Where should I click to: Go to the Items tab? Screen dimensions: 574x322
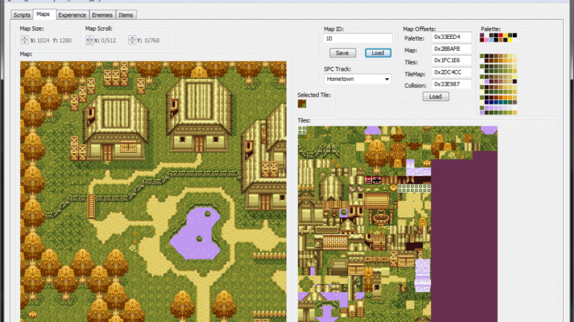click(x=126, y=15)
